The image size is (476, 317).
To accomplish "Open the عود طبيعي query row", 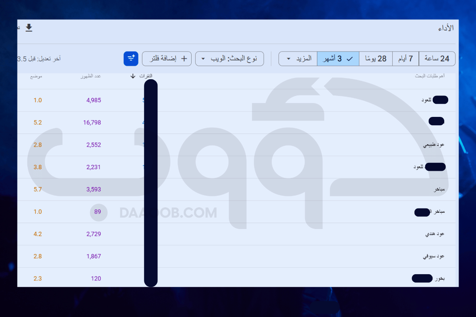I will point(434,145).
